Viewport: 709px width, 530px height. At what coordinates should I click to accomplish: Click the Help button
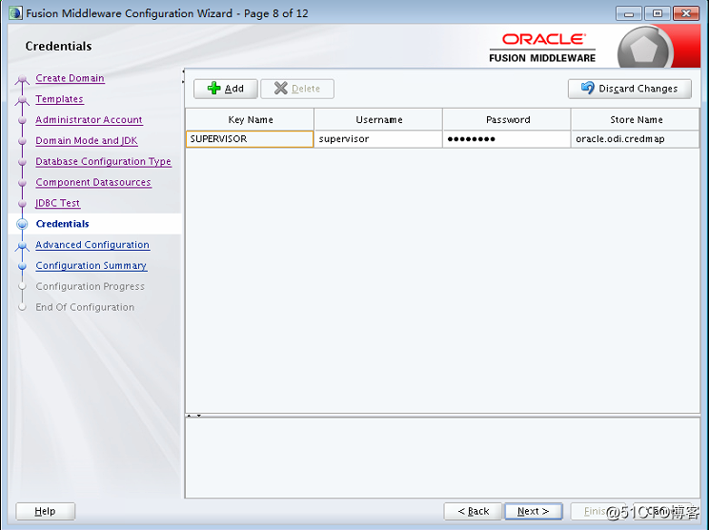tap(45, 511)
